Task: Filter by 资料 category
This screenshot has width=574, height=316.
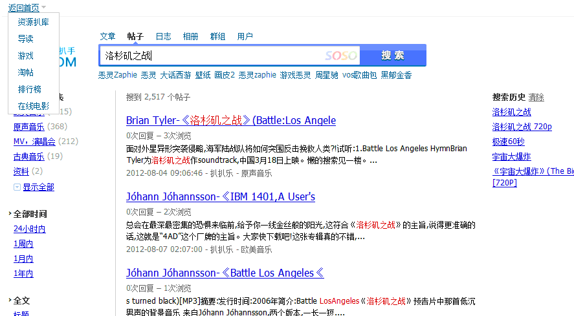Action: 21,171
